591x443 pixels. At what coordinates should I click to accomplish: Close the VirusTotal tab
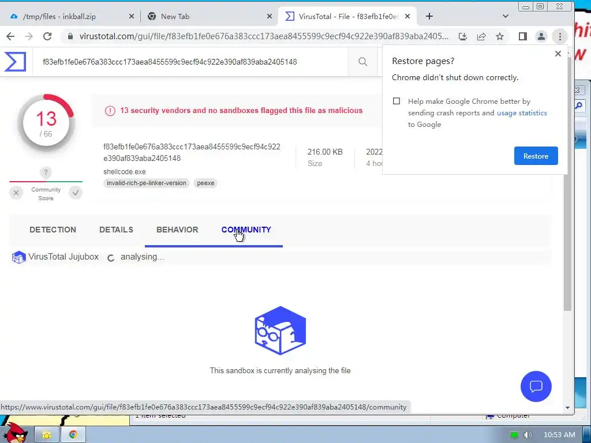click(407, 16)
